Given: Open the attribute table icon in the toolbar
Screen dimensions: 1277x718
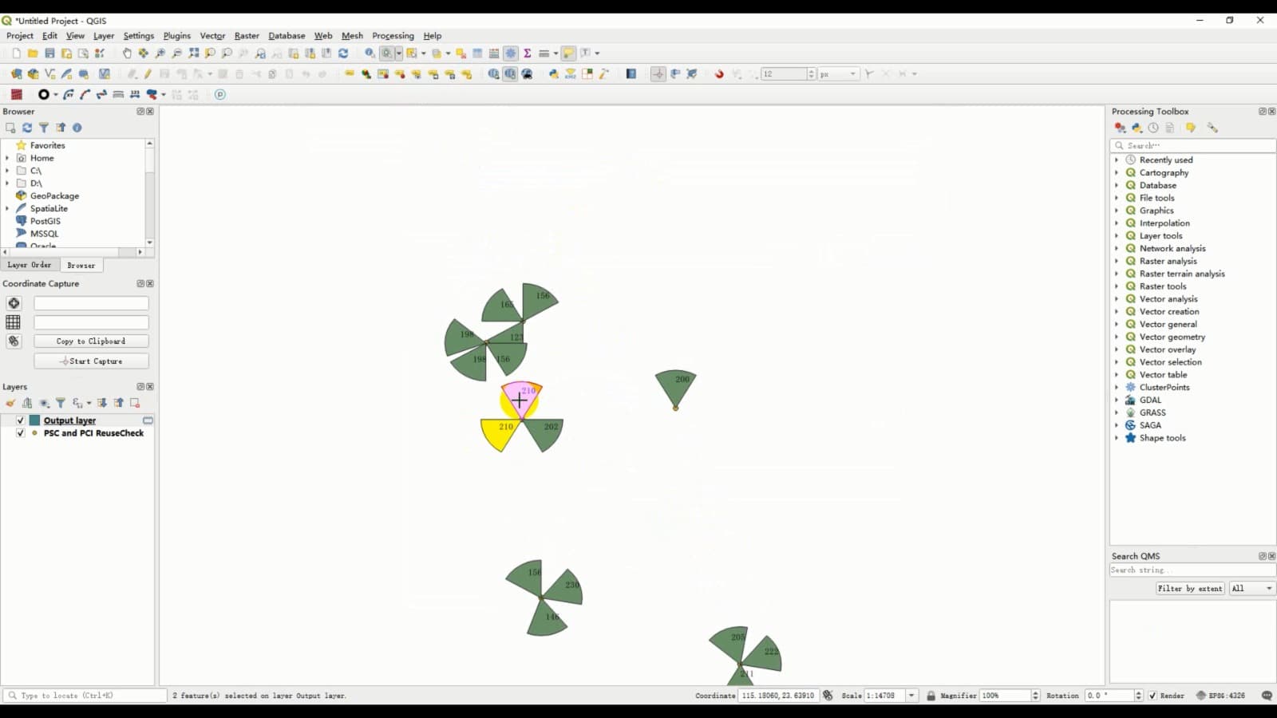Looking at the screenshot, I should pos(477,53).
